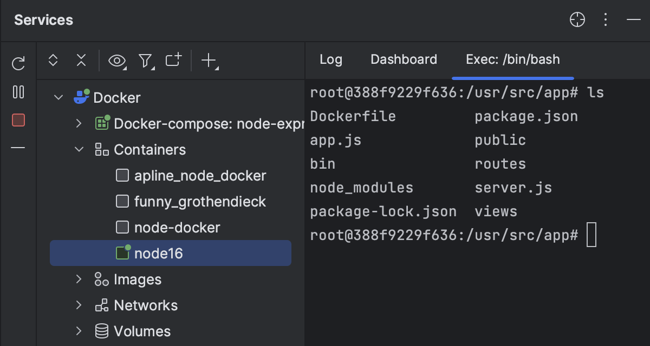Click the create container toolbar icon
The width and height of the screenshot is (650, 346).
172,61
